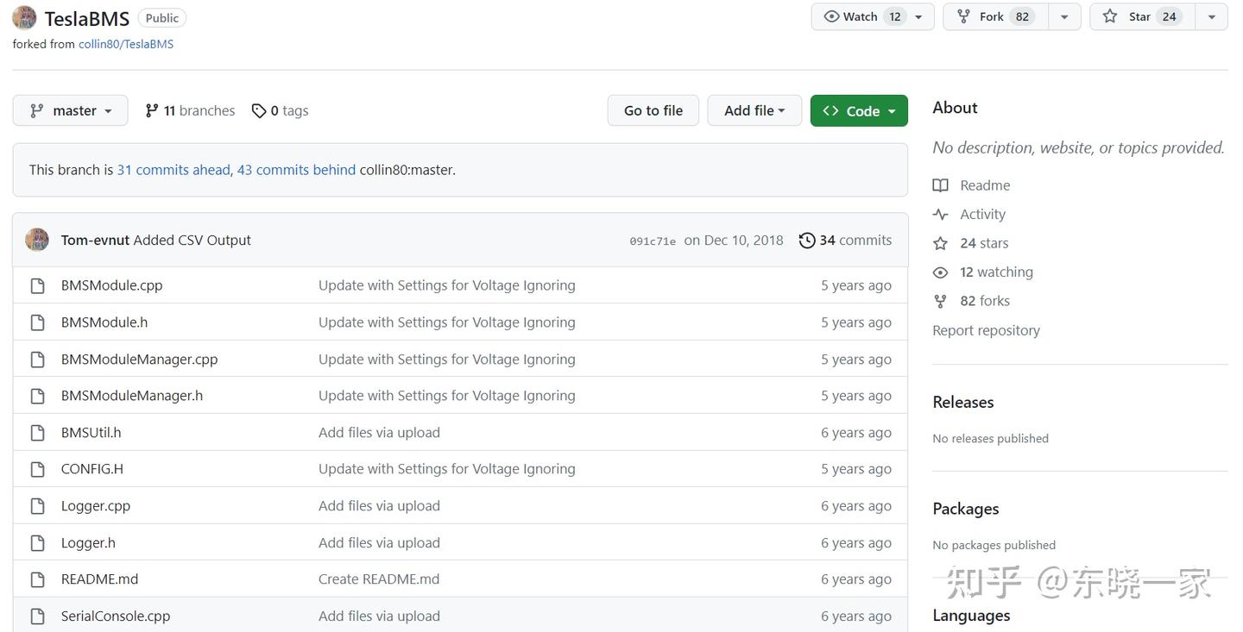Click the Go to file button
Viewport: 1243px width, 632px height.
[x=653, y=110]
